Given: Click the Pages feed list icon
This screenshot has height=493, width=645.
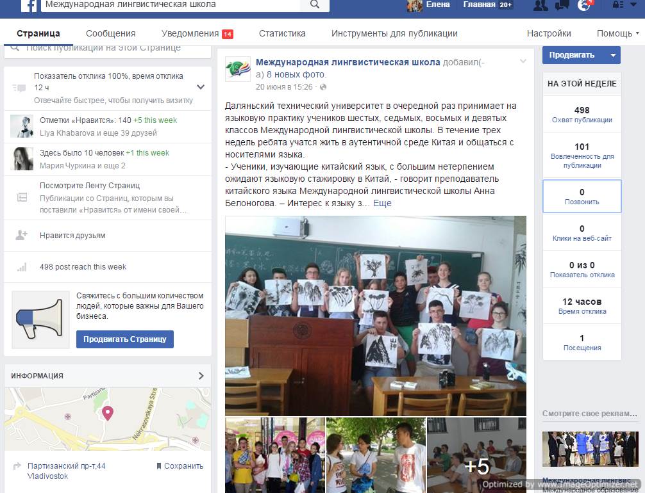Looking at the screenshot, I should pyautogui.click(x=22, y=197).
